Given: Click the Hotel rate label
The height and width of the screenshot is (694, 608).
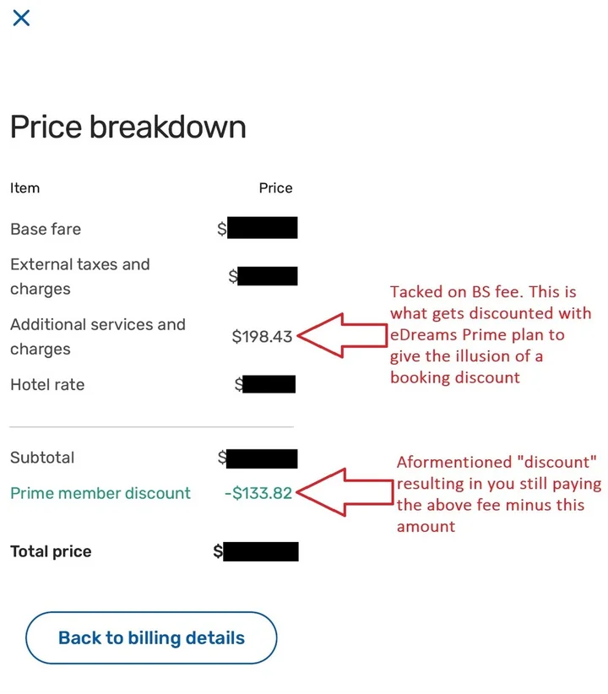Looking at the screenshot, I should click(x=47, y=385).
